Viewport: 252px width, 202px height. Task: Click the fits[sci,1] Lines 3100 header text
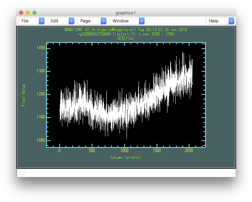[x=126, y=34]
